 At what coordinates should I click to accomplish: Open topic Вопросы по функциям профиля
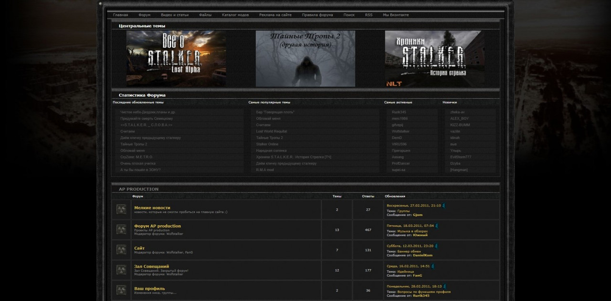click(x=424, y=291)
